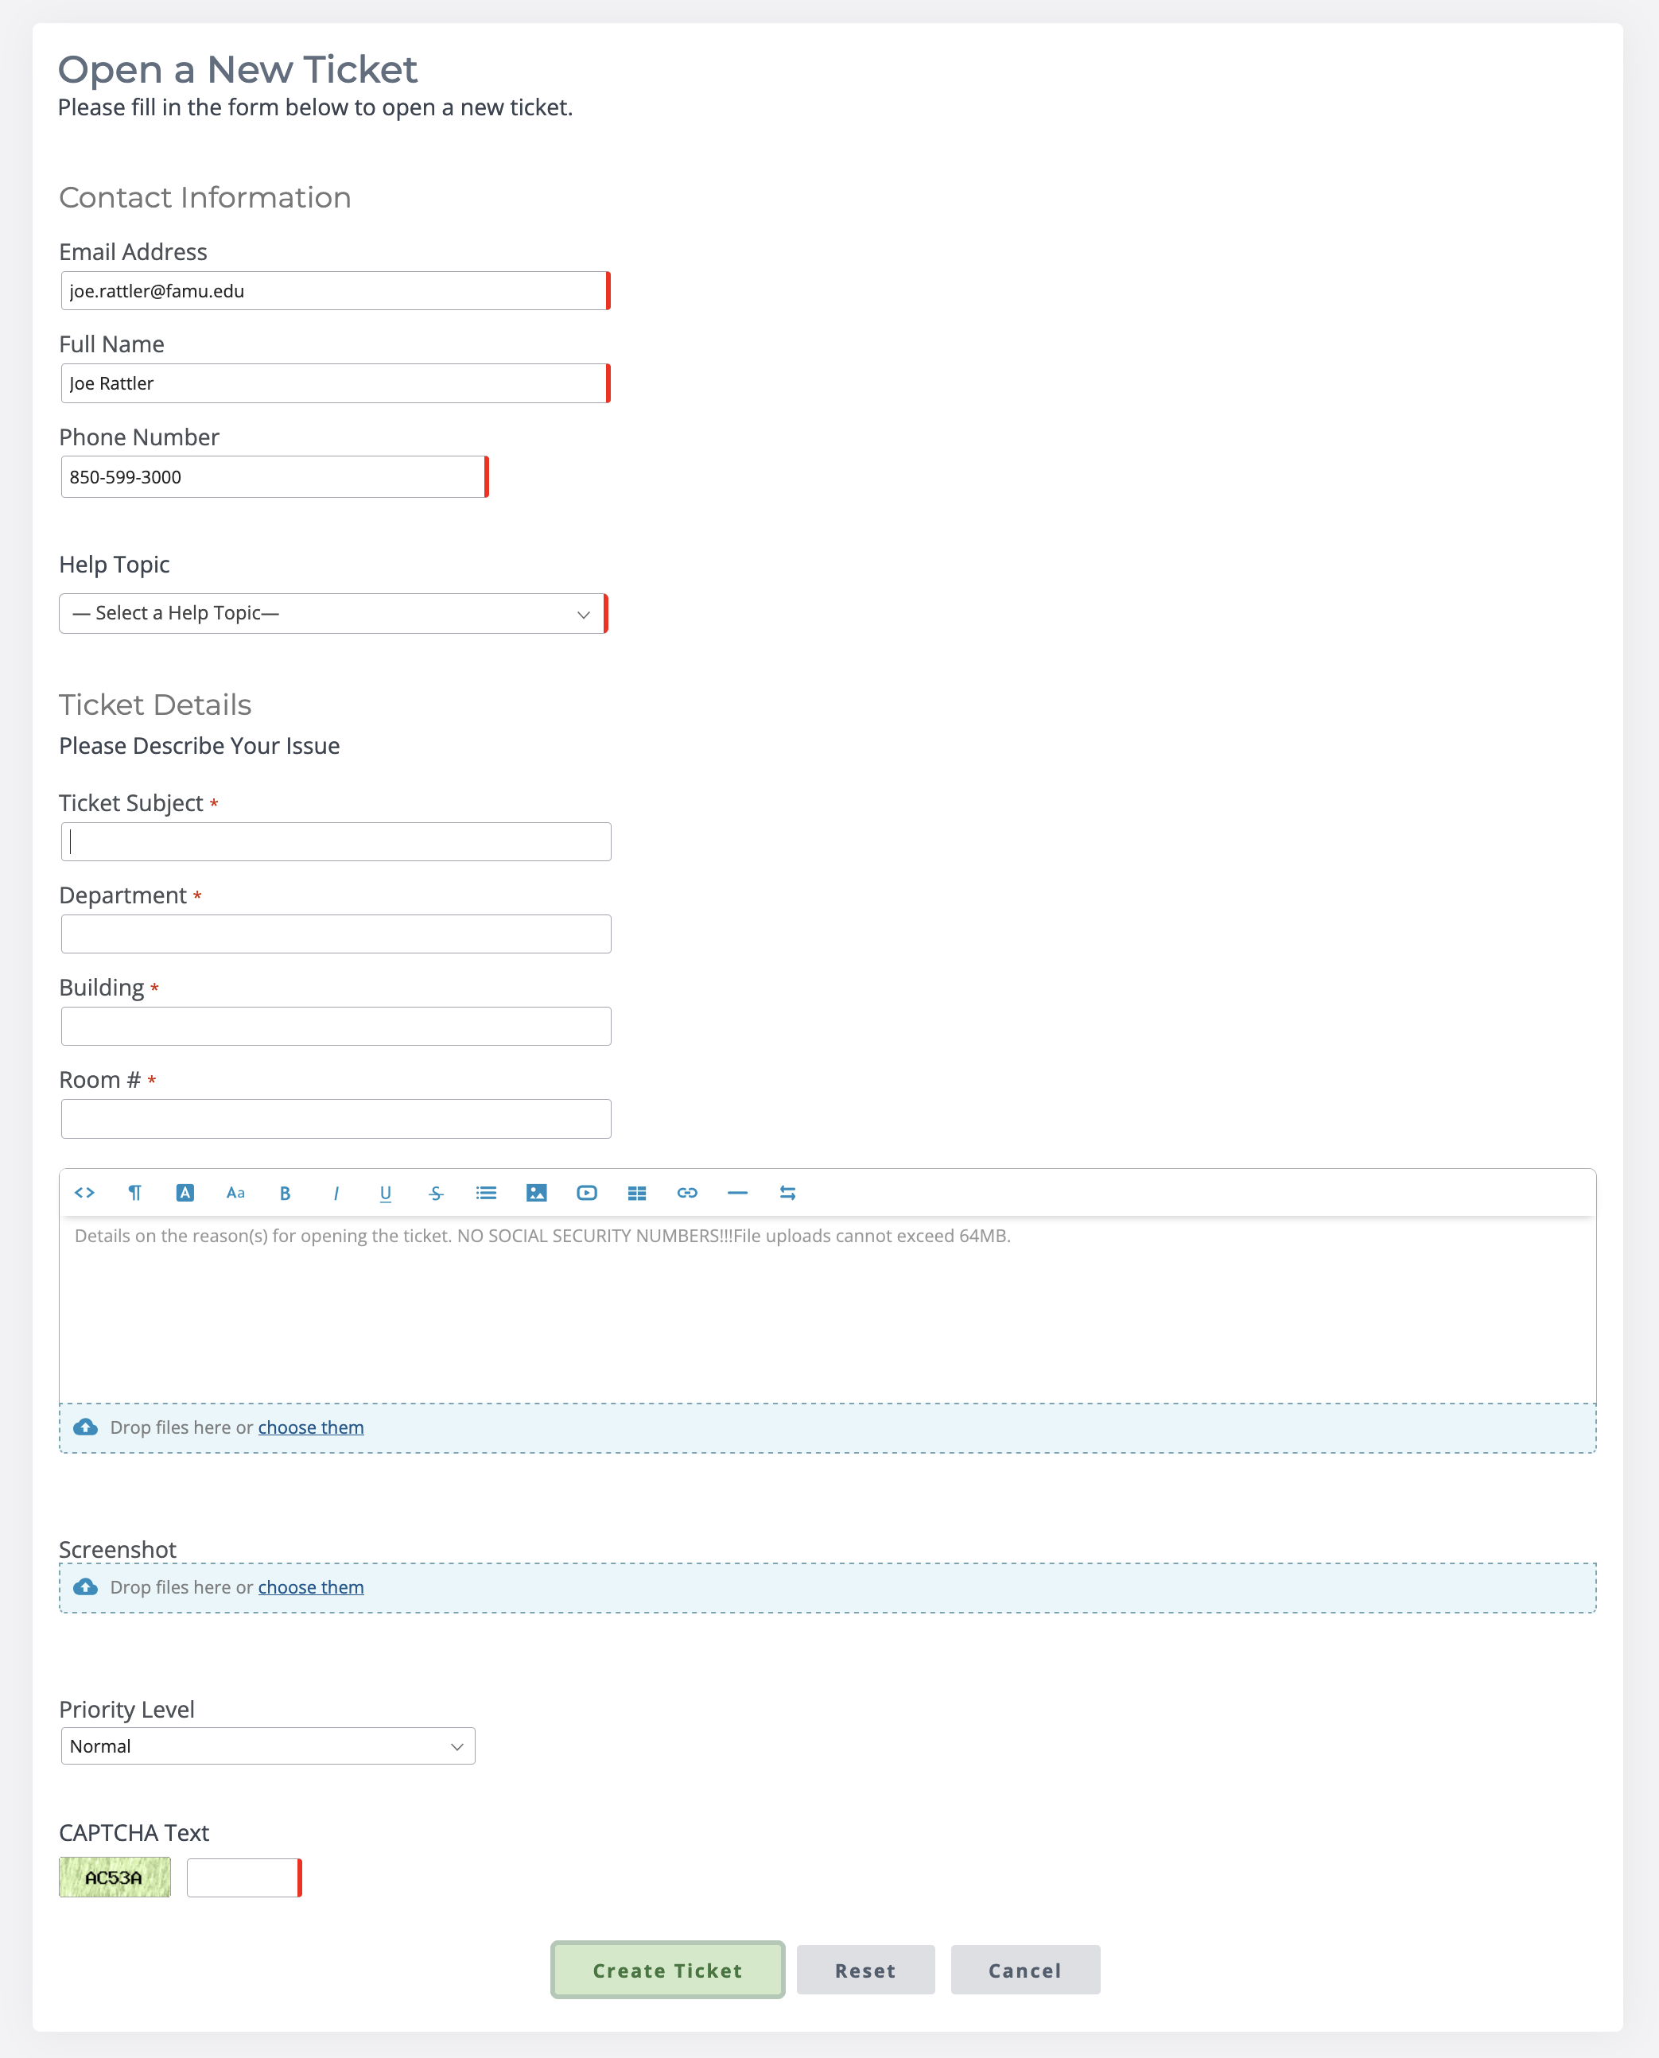
Task: Toggle HTML source code view in editor
Action: [84, 1192]
